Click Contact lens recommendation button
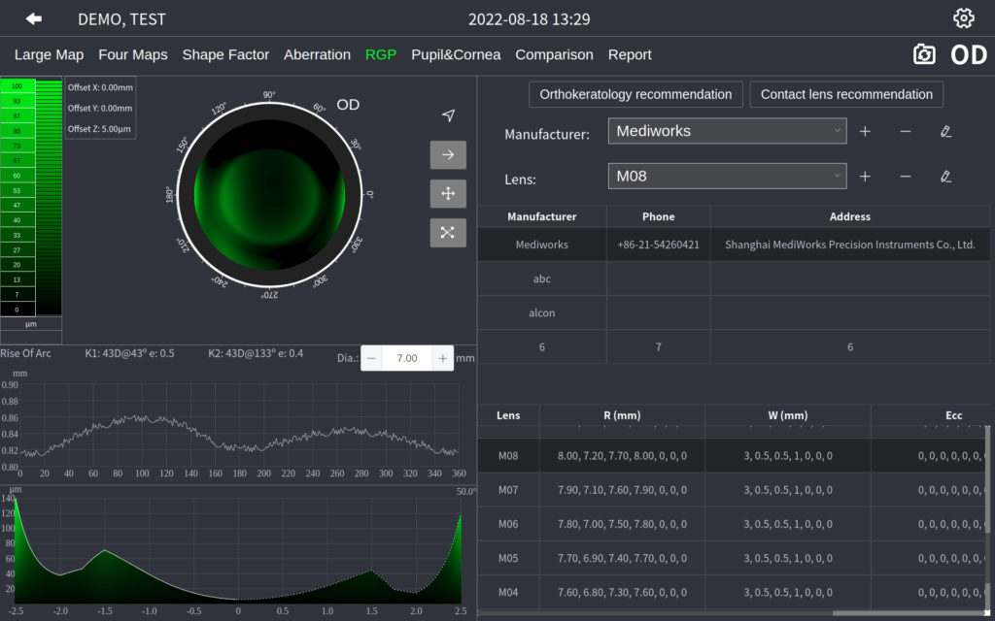The width and height of the screenshot is (995, 621). click(x=846, y=94)
